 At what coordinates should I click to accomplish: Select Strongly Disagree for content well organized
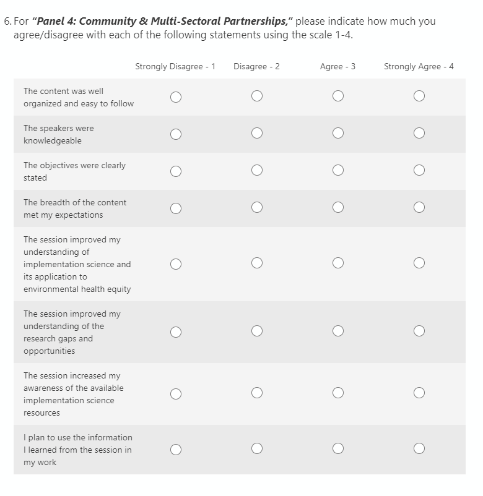pyautogui.click(x=176, y=96)
